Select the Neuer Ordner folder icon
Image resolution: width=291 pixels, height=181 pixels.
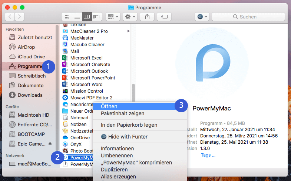(65, 111)
